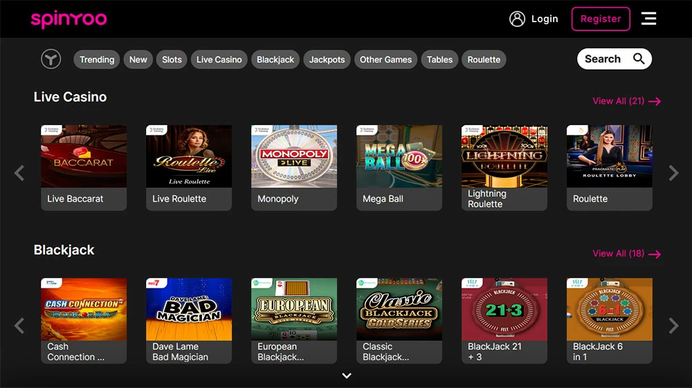Open the European Blackjack game thumbnail
The image size is (692, 388).
294,309
